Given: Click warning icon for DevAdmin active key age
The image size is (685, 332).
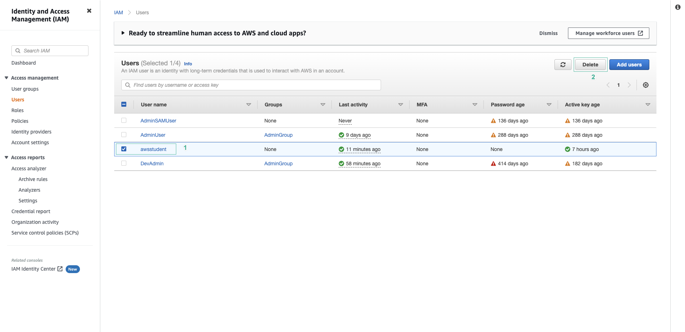Looking at the screenshot, I should (x=568, y=164).
